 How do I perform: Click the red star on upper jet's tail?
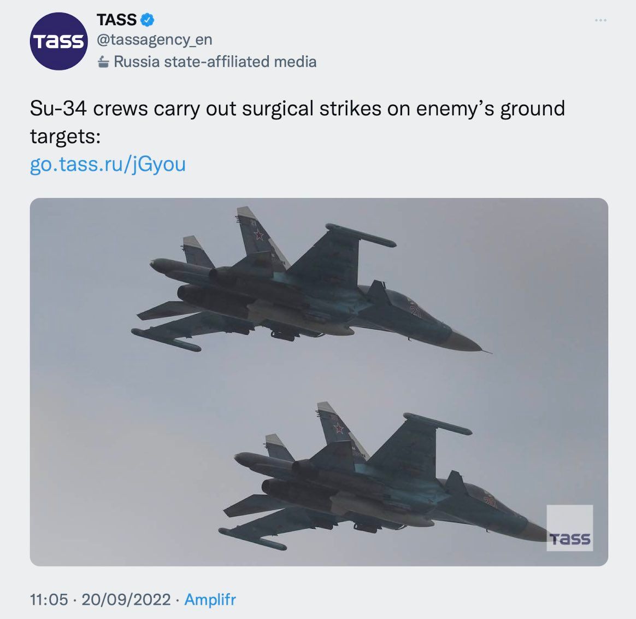[258, 236]
